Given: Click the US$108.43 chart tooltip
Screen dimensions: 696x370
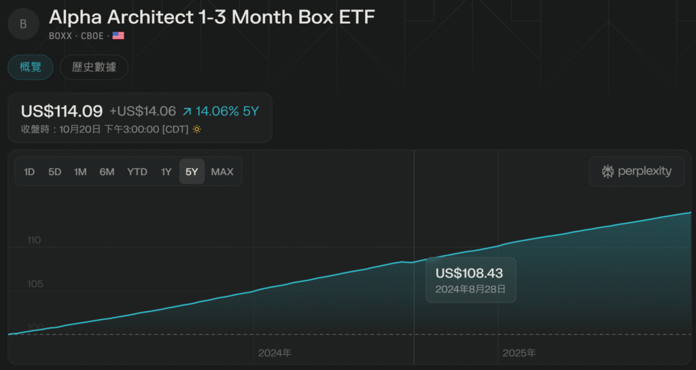Looking at the screenshot, I should click(x=470, y=280).
